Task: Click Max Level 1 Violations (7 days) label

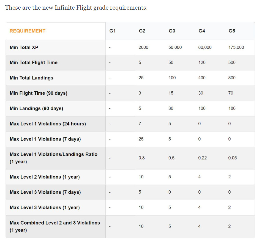Action: click(45, 139)
